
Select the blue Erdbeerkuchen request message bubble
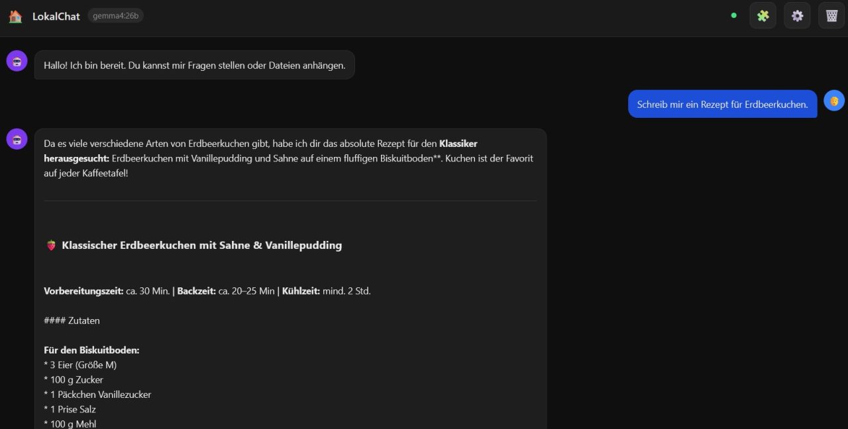(x=722, y=104)
